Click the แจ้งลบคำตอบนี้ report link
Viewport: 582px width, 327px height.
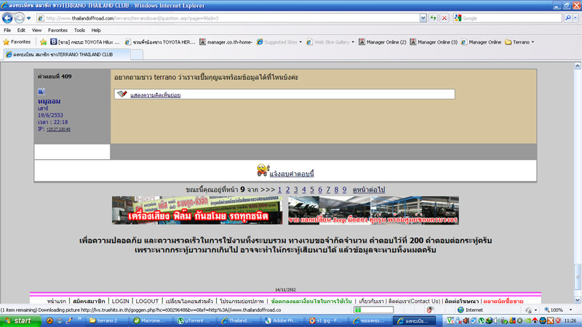tap(292, 174)
